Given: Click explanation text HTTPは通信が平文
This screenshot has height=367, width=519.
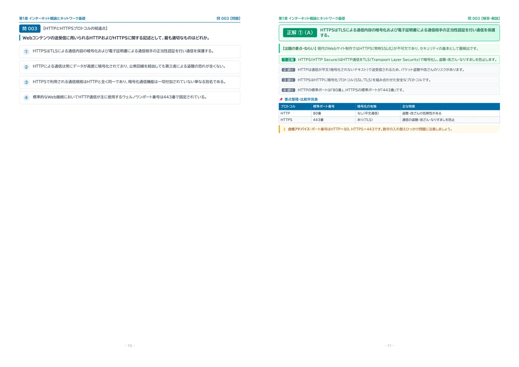Looking at the screenshot, I should 381,70.
